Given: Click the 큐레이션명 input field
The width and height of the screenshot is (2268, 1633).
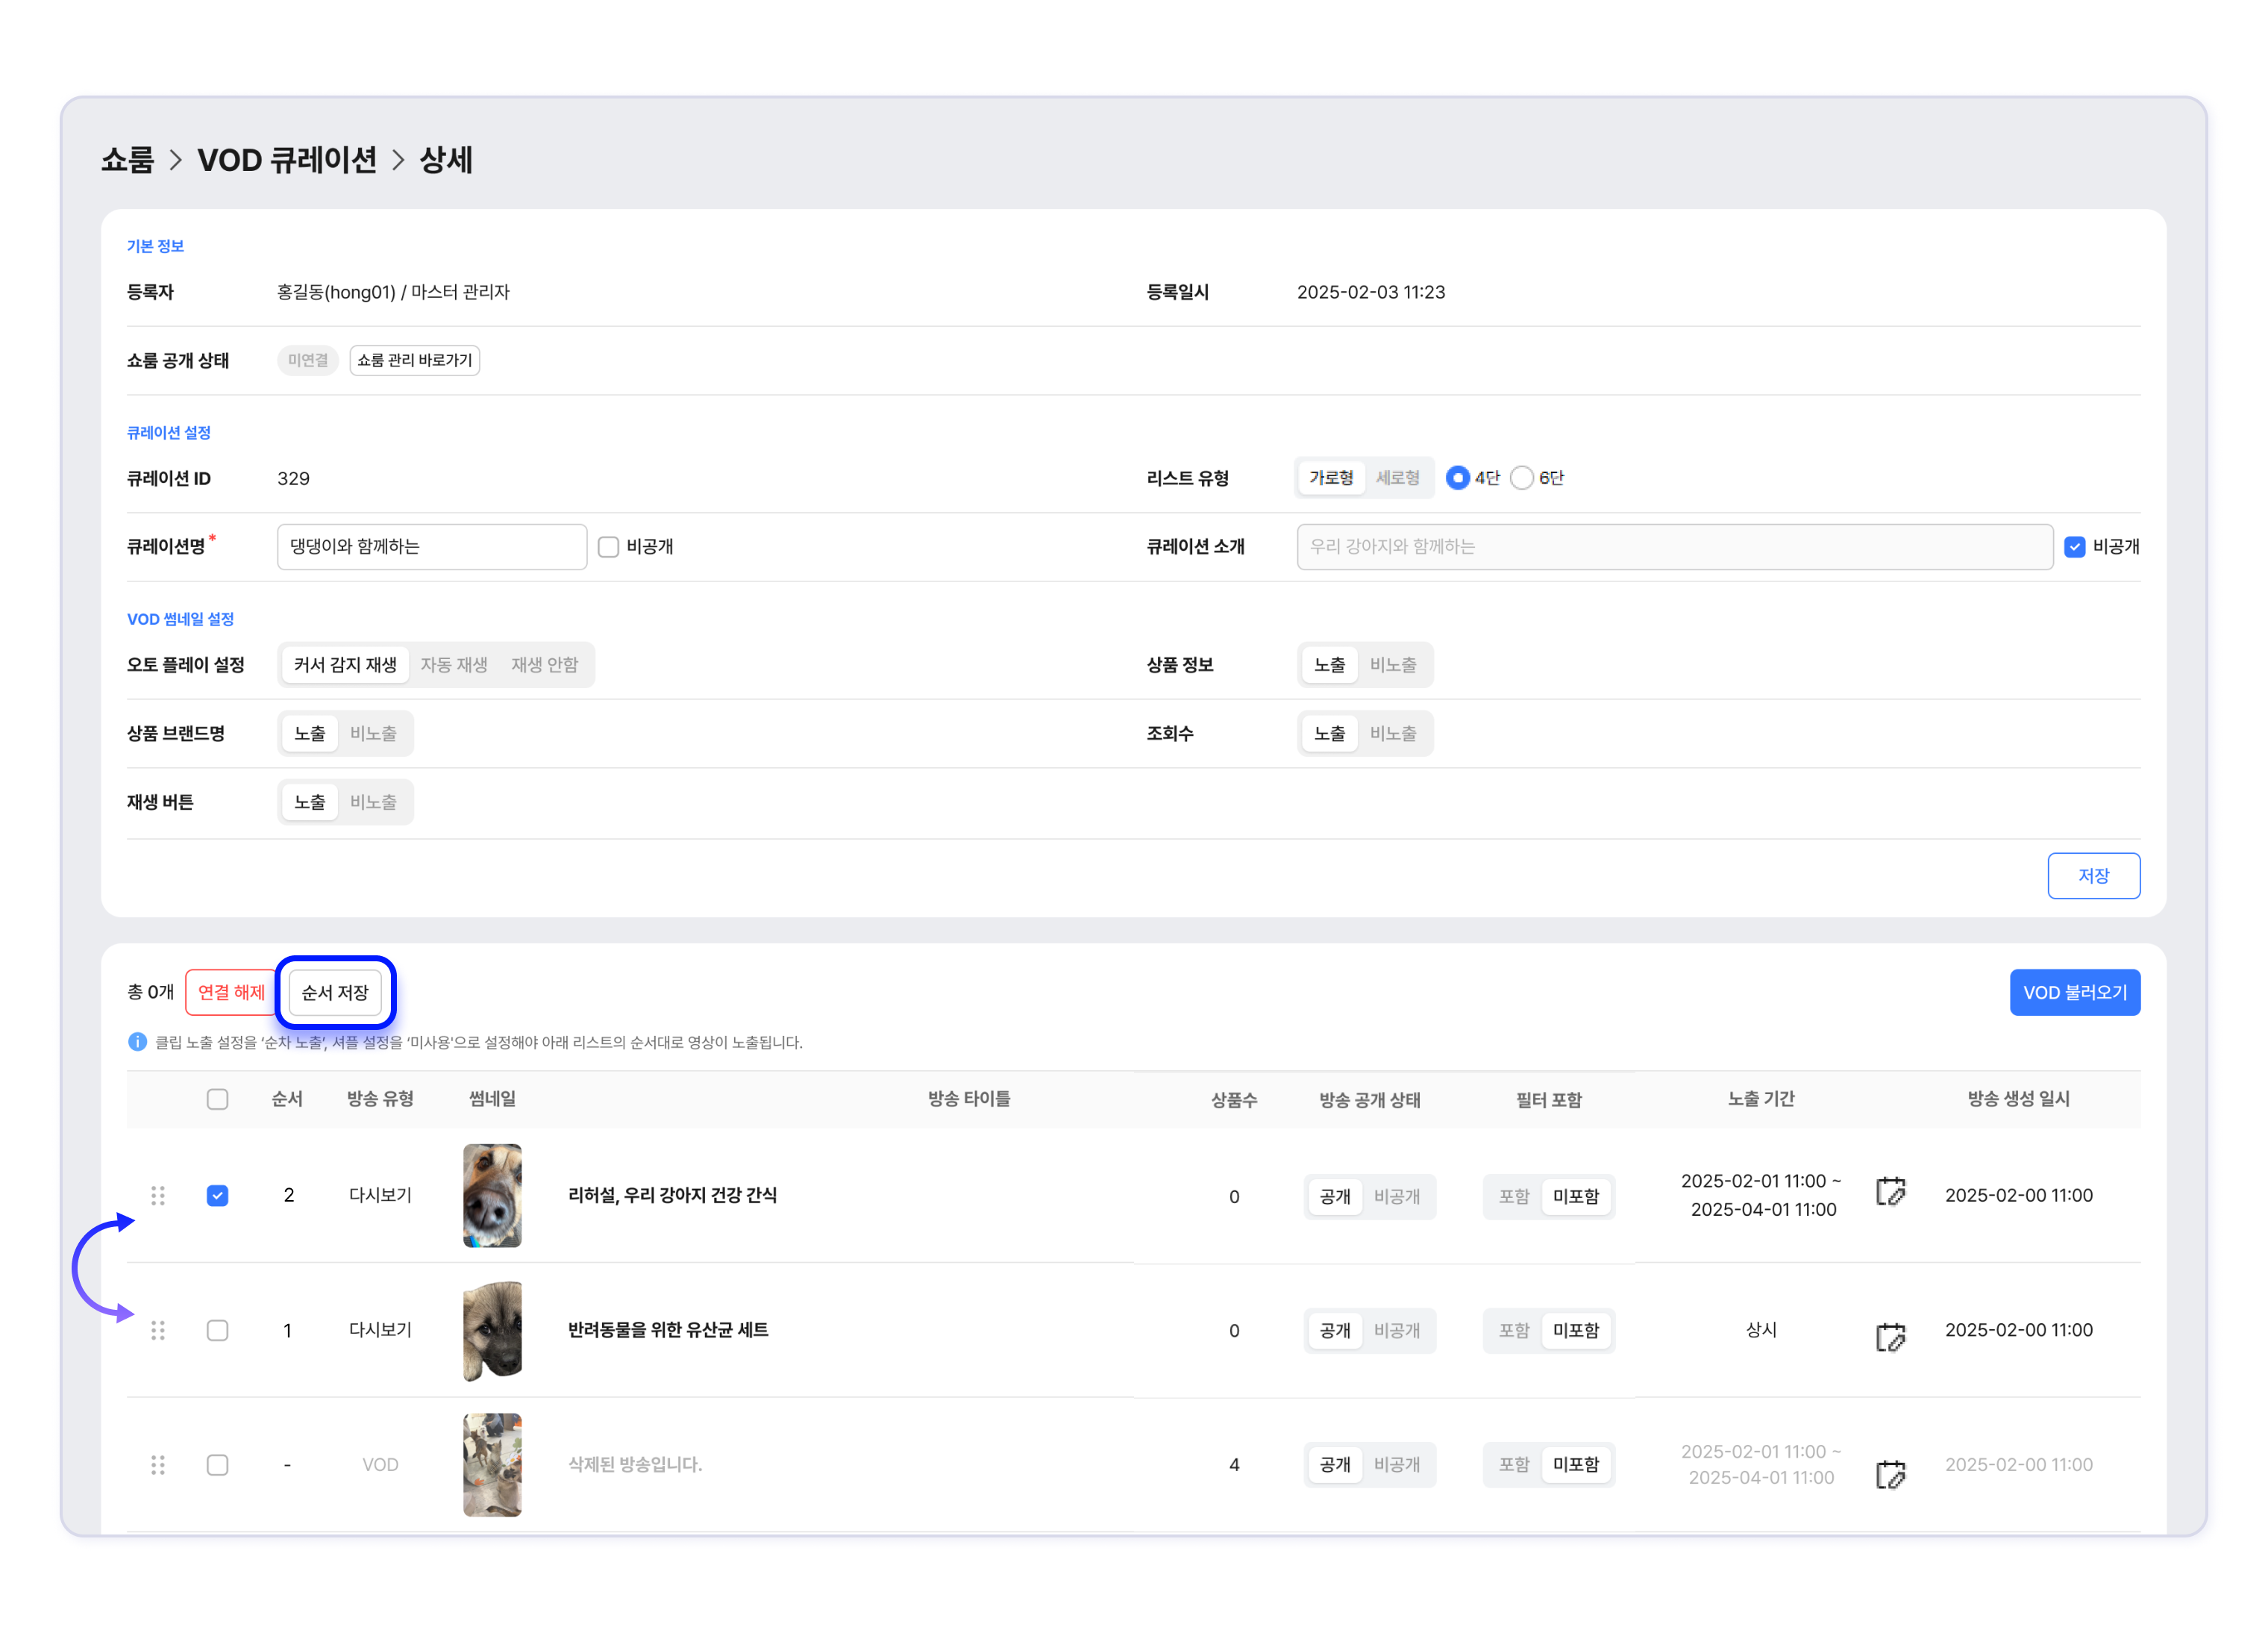Looking at the screenshot, I should pyautogui.click(x=431, y=546).
